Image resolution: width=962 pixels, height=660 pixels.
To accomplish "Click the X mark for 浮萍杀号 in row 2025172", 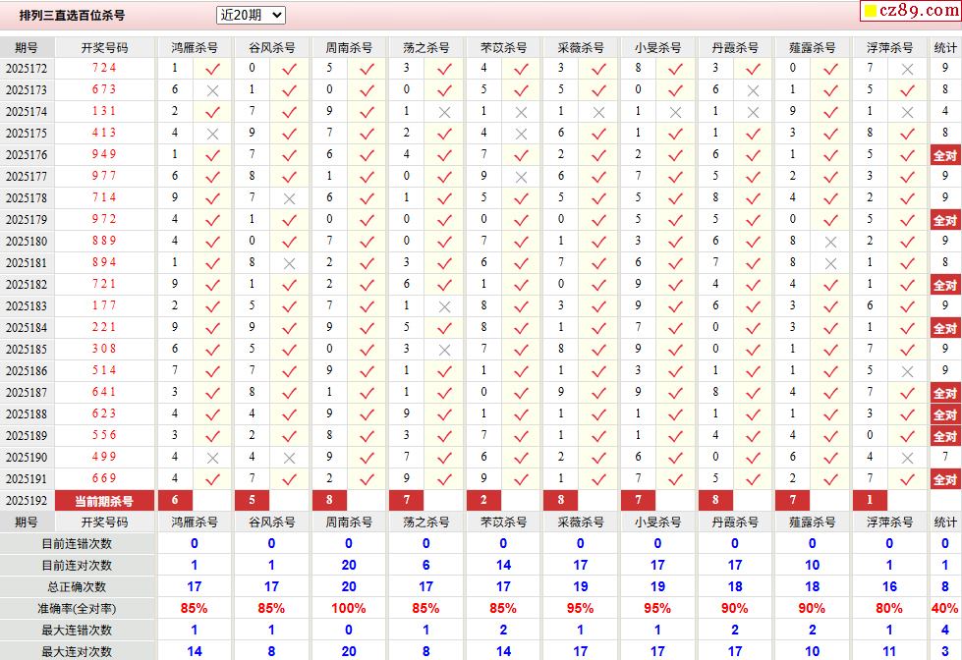I will [x=907, y=69].
